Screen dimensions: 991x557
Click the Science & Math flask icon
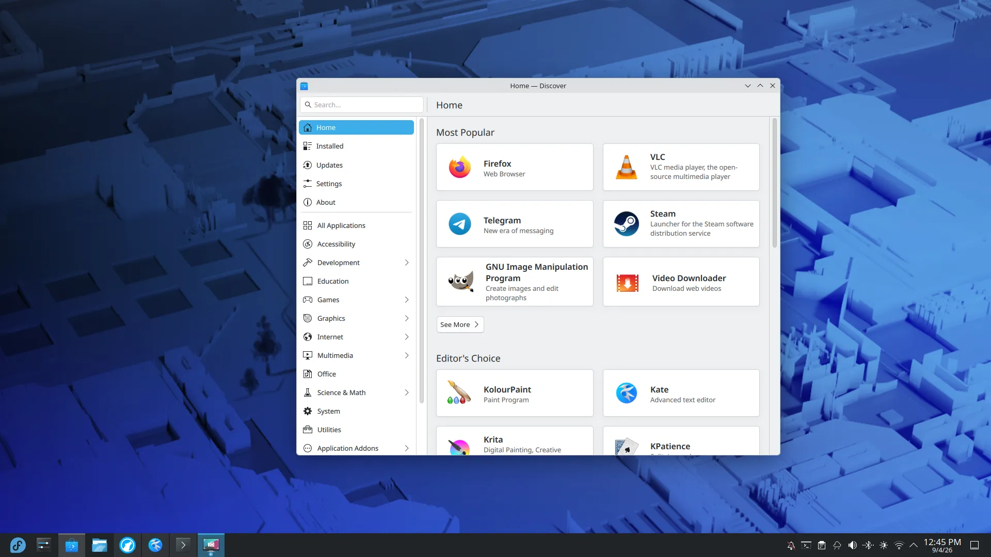(308, 392)
